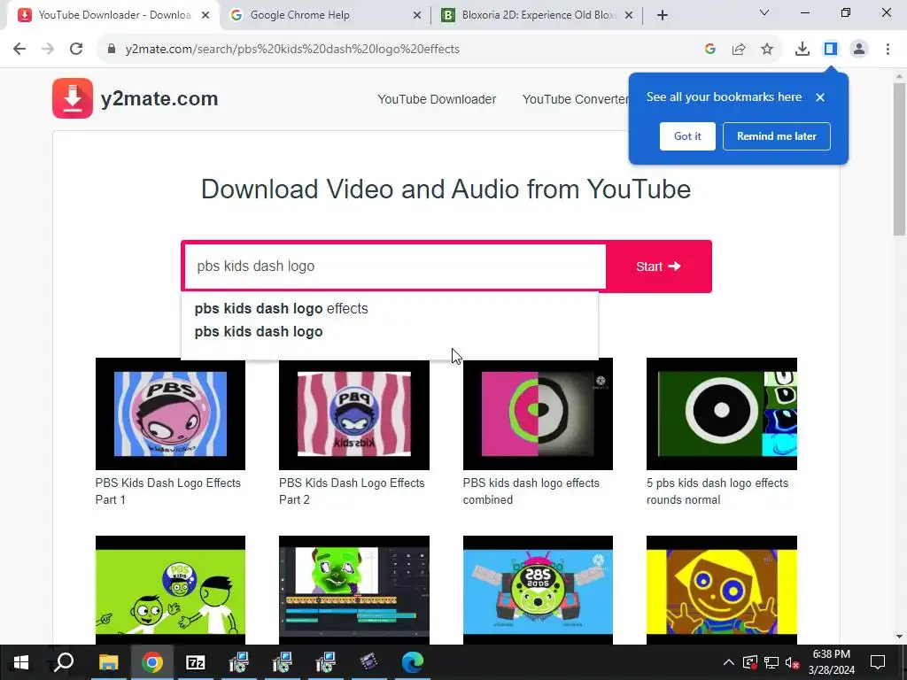Open YouTube Downloader nav link

pos(437,99)
